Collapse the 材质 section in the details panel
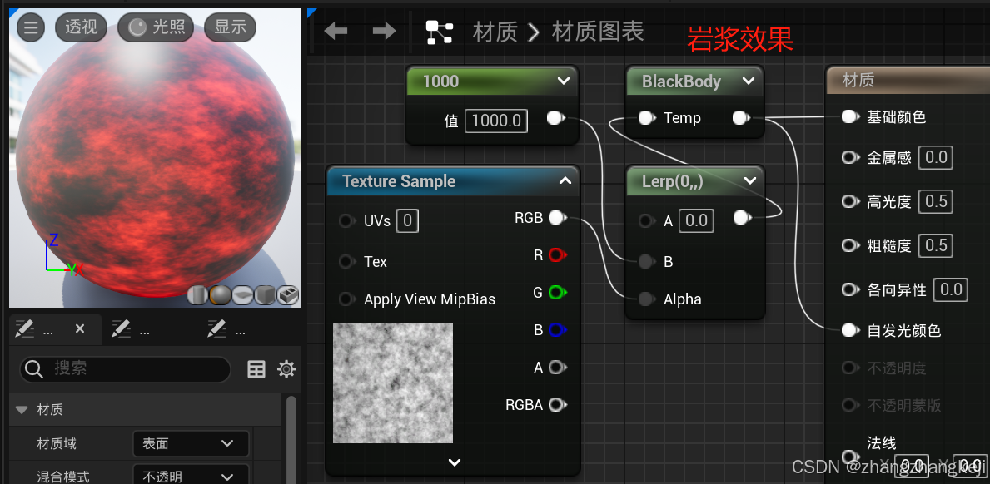 pyautogui.click(x=21, y=409)
